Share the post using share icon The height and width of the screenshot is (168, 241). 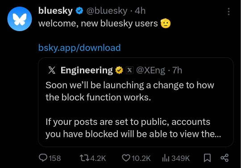pyautogui.click(x=224, y=158)
